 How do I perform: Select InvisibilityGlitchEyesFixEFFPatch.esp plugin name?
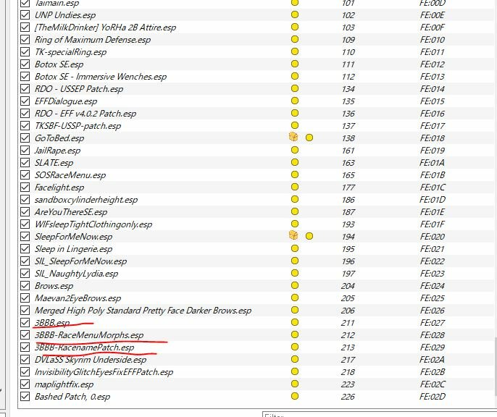[x=104, y=372]
